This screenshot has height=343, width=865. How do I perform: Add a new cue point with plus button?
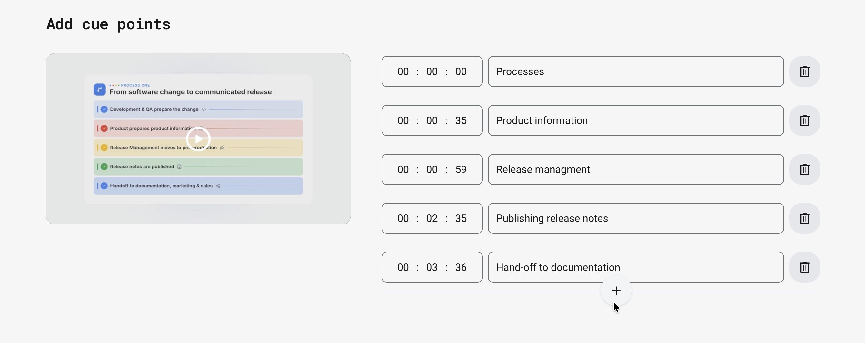(616, 291)
